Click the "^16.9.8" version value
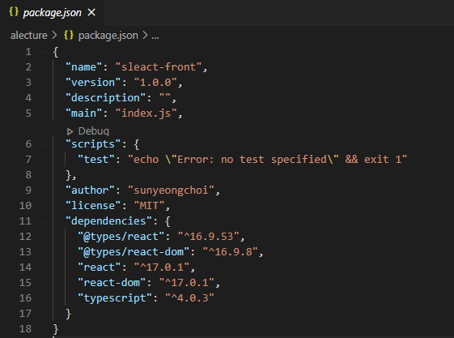This screenshot has height=338, width=454. tap(230, 252)
